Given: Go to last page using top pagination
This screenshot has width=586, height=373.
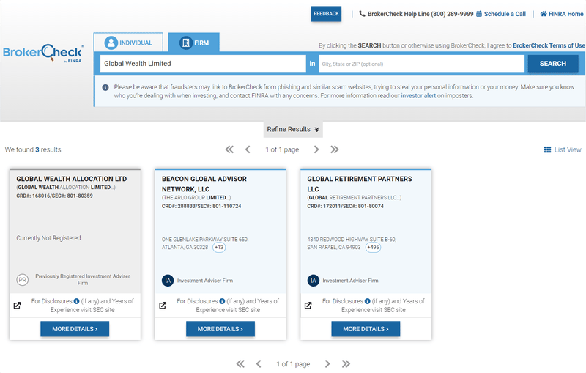Looking at the screenshot, I should [335, 149].
